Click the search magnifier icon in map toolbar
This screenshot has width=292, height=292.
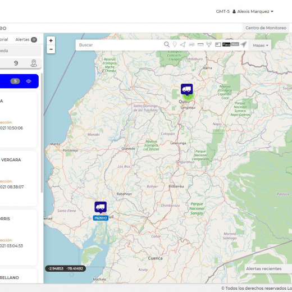(167, 44)
